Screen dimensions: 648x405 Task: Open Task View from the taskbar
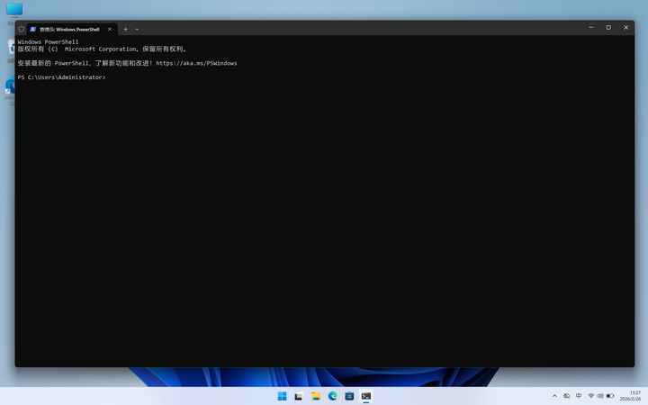point(299,396)
